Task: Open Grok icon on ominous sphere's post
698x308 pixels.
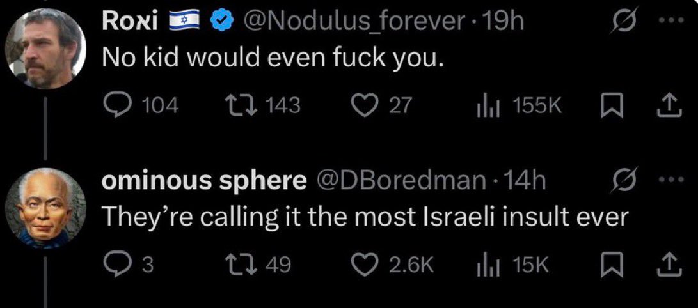Action: tap(625, 182)
